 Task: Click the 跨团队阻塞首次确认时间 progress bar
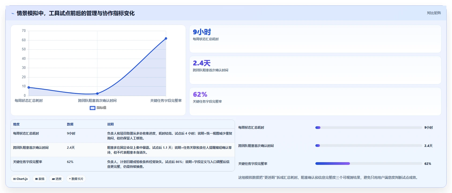(369, 146)
